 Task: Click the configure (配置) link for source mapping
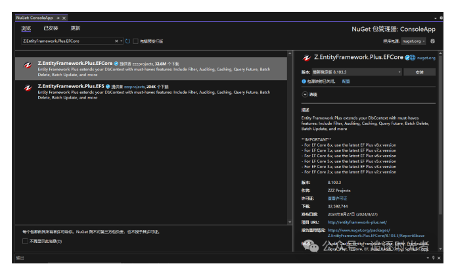(346, 81)
